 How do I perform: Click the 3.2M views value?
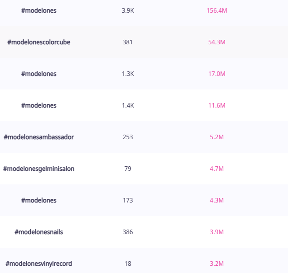216,264
